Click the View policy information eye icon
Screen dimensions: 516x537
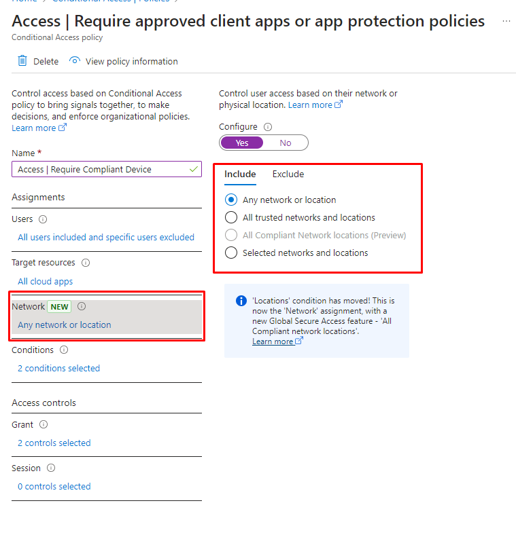click(x=74, y=60)
